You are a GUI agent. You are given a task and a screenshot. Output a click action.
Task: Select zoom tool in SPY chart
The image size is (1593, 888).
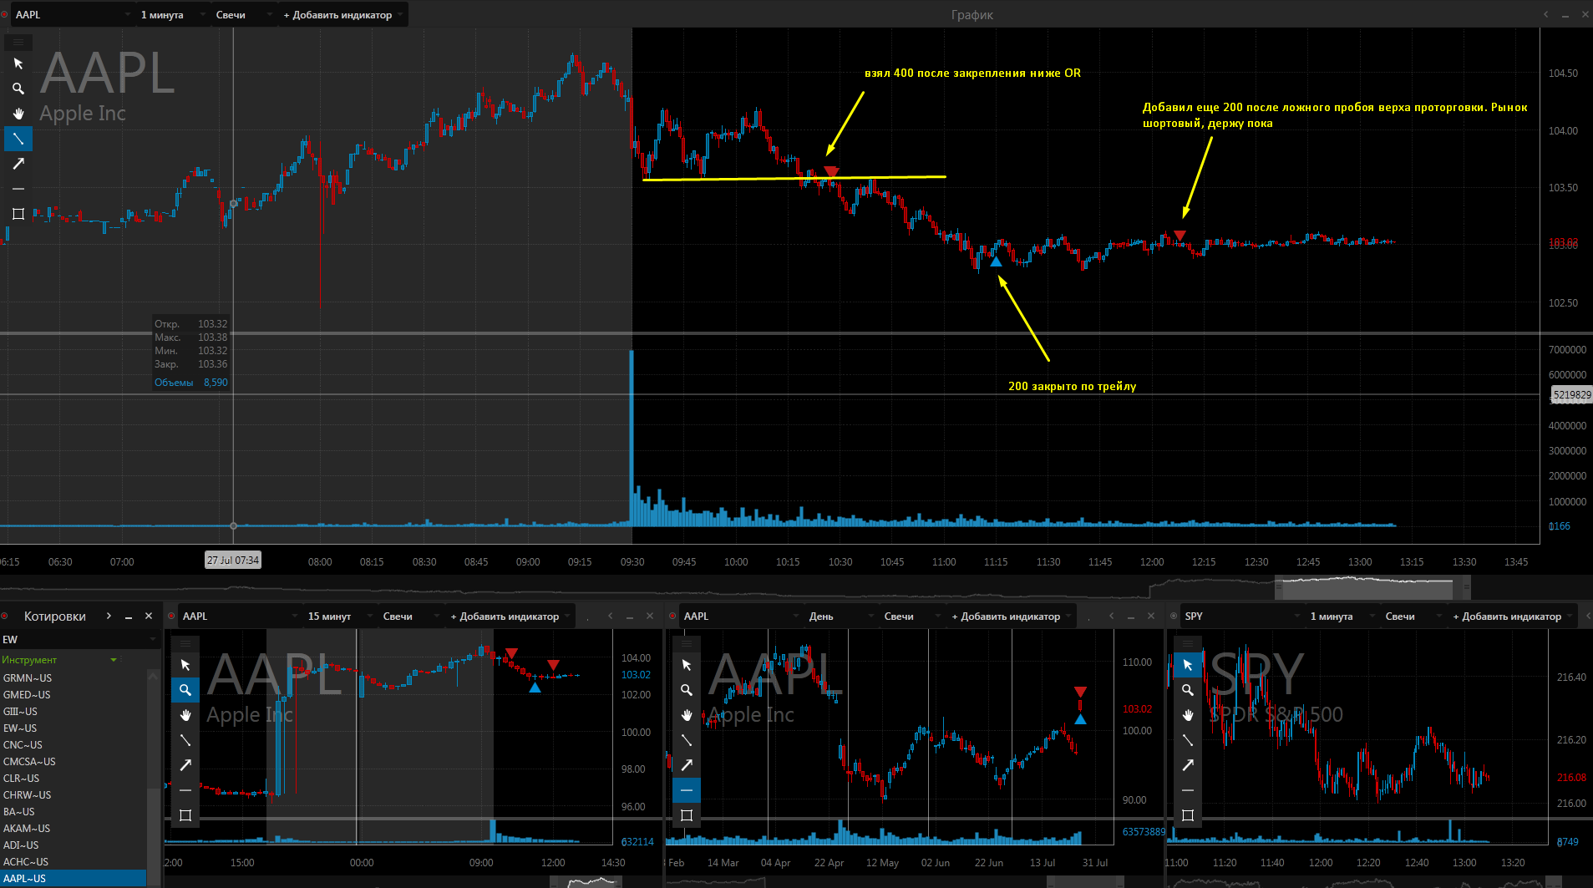coord(1188,690)
